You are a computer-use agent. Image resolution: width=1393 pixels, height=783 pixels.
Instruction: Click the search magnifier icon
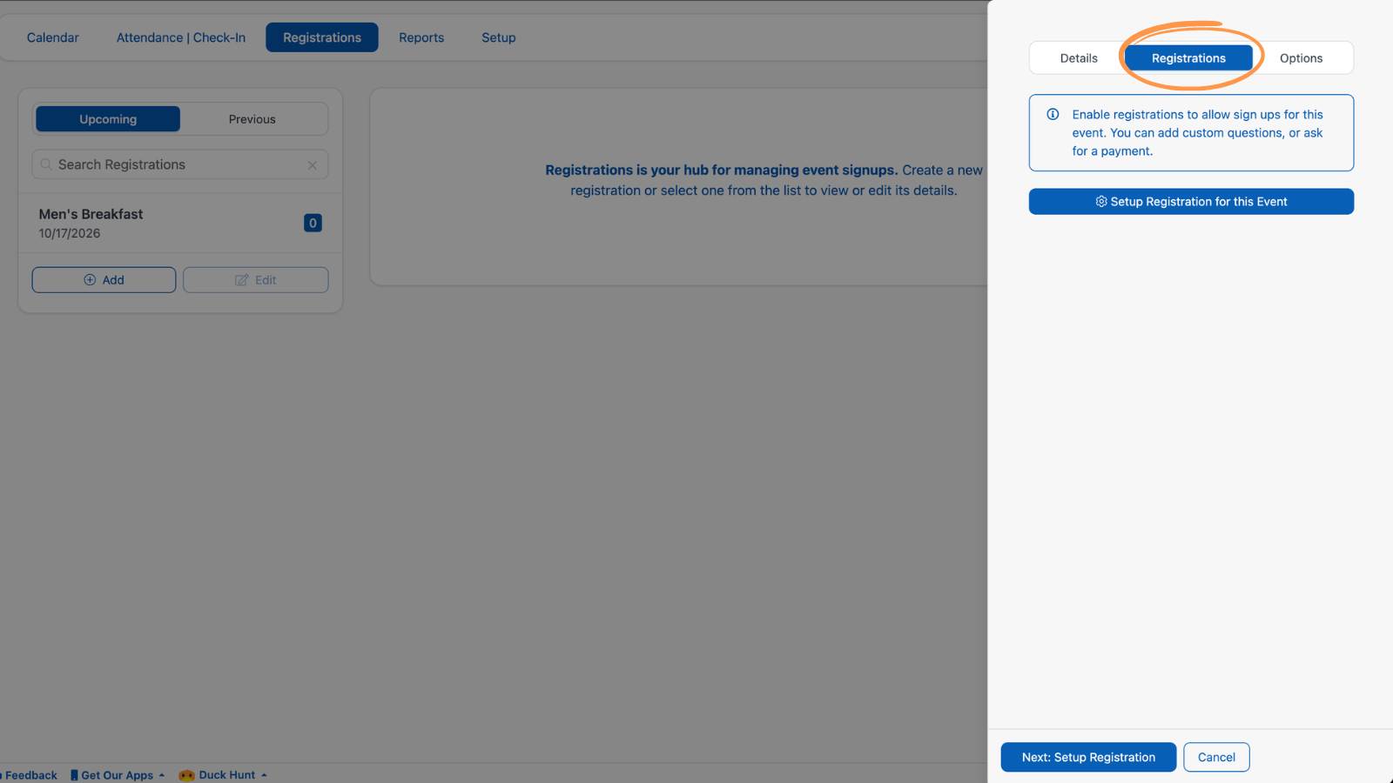coord(46,164)
